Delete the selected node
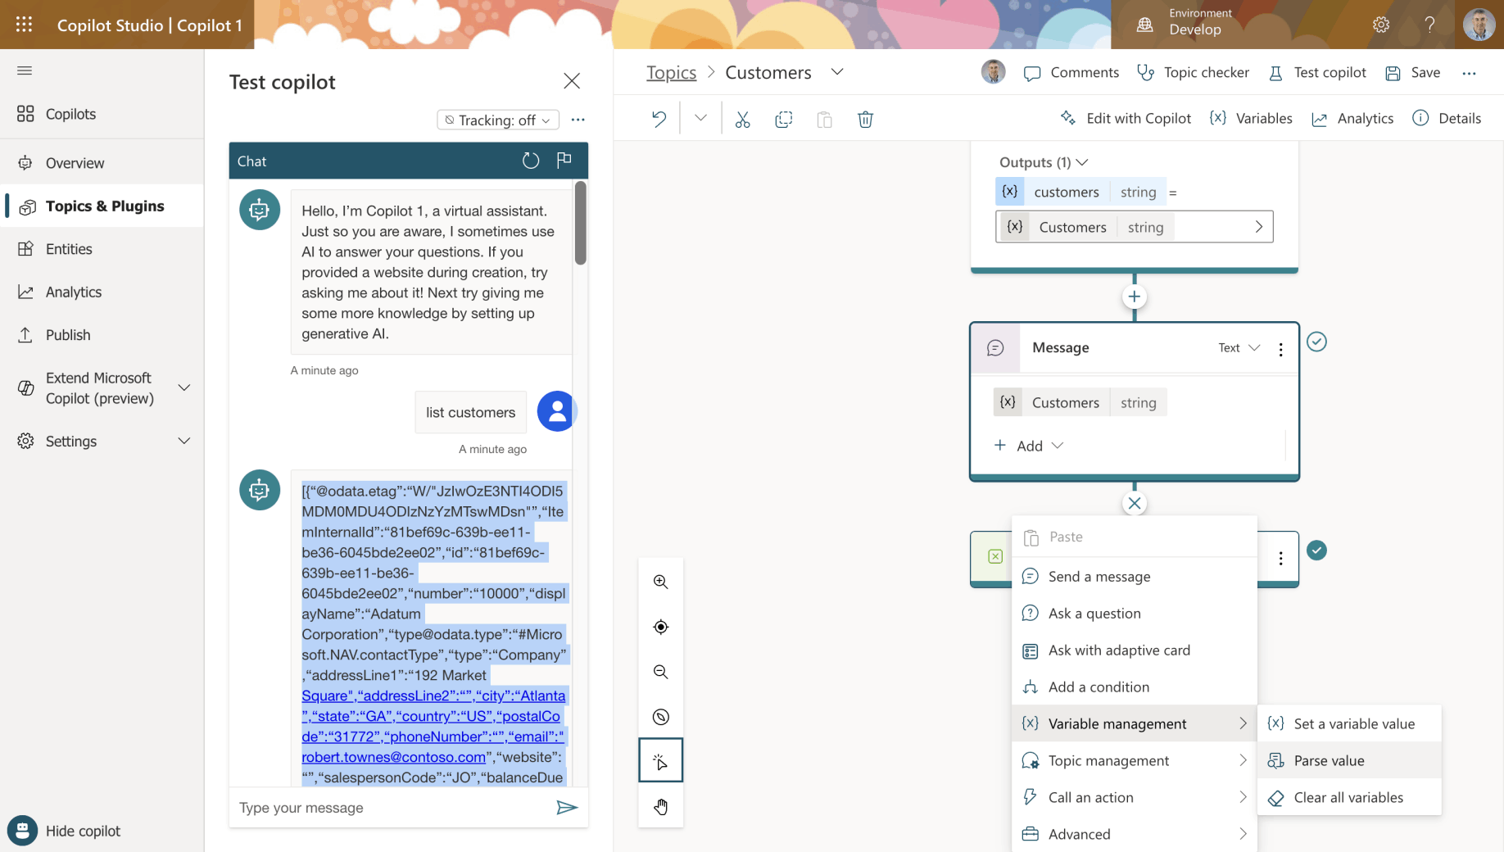The width and height of the screenshot is (1504, 852). (x=865, y=120)
